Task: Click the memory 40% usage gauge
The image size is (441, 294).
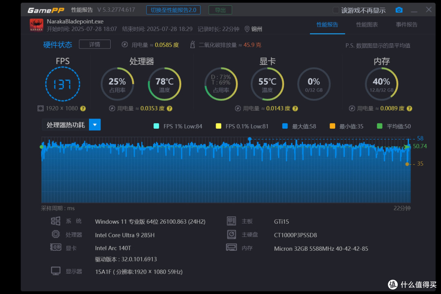Action: [382, 84]
